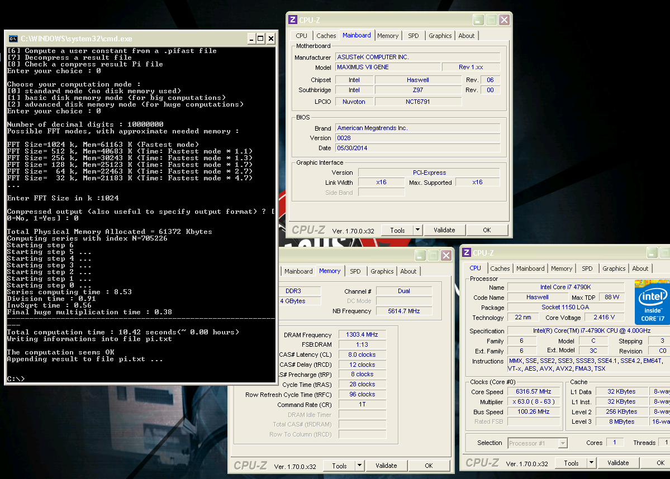Expand the Tools dropdown arrow in Memory window
This screenshot has height=479, width=670.
pyautogui.click(x=359, y=466)
